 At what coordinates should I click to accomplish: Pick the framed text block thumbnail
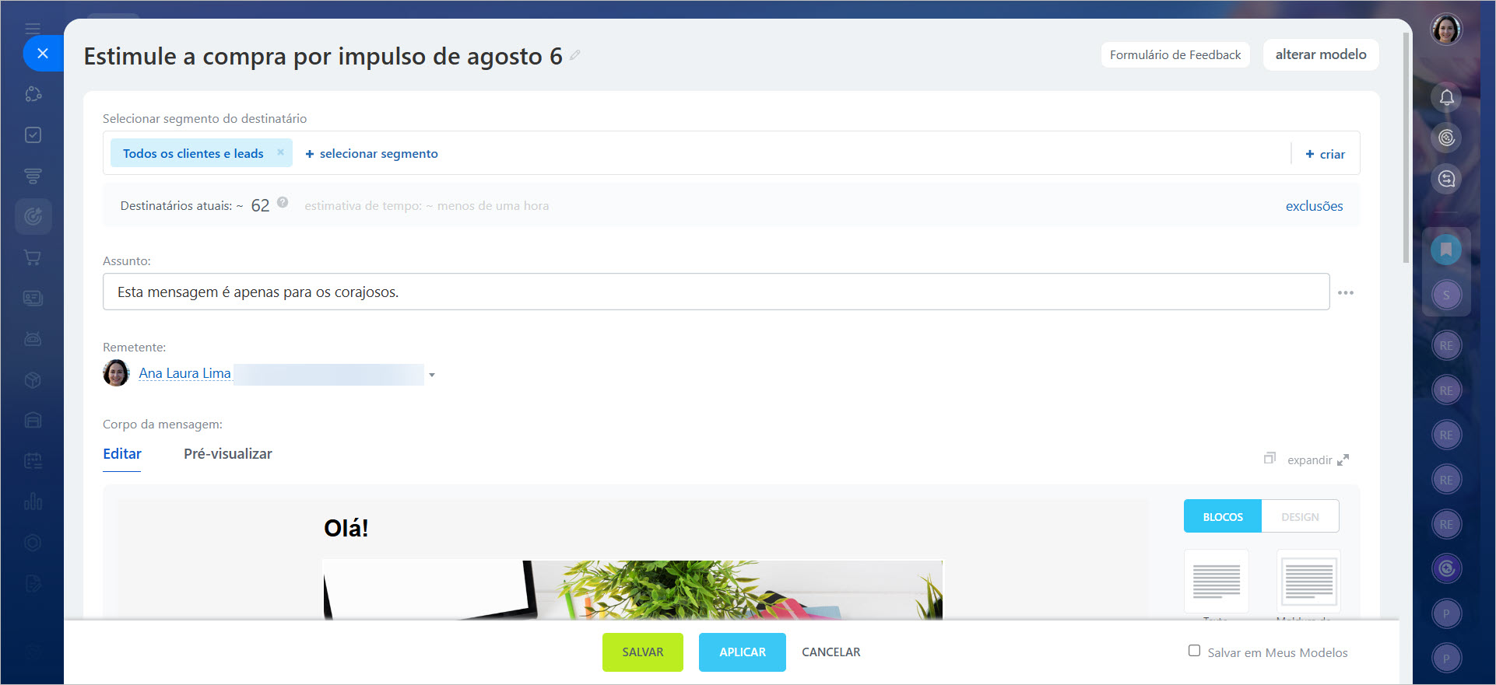[1308, 582]
